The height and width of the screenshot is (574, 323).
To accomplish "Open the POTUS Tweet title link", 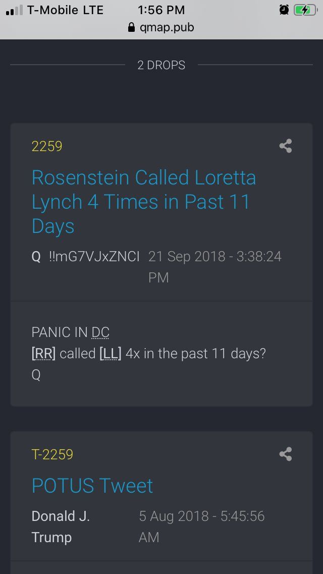I will [x=92, y=486].
